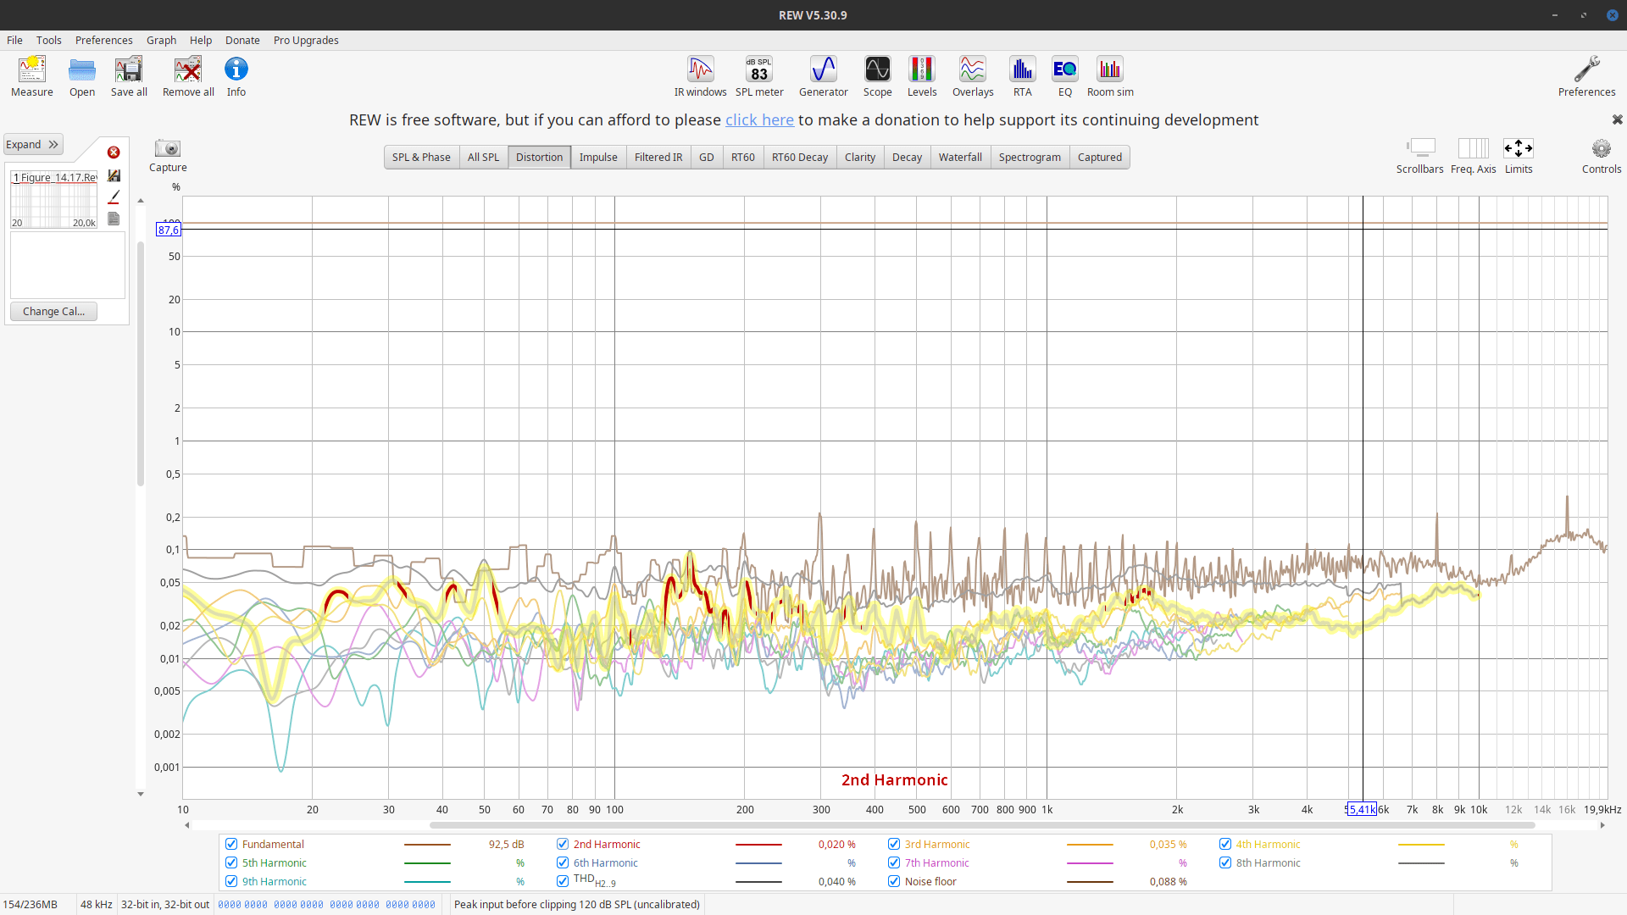Toggle the 6th Harmonic checkbox
This screenshot has height=915, width=1627.
563,862
